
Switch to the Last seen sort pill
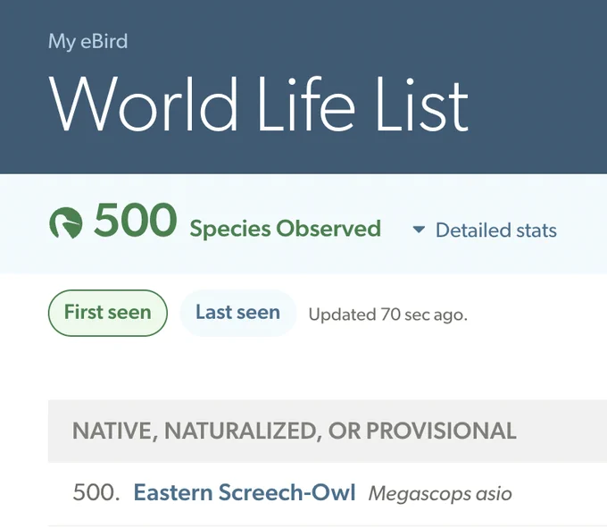(x=238, y=313)
